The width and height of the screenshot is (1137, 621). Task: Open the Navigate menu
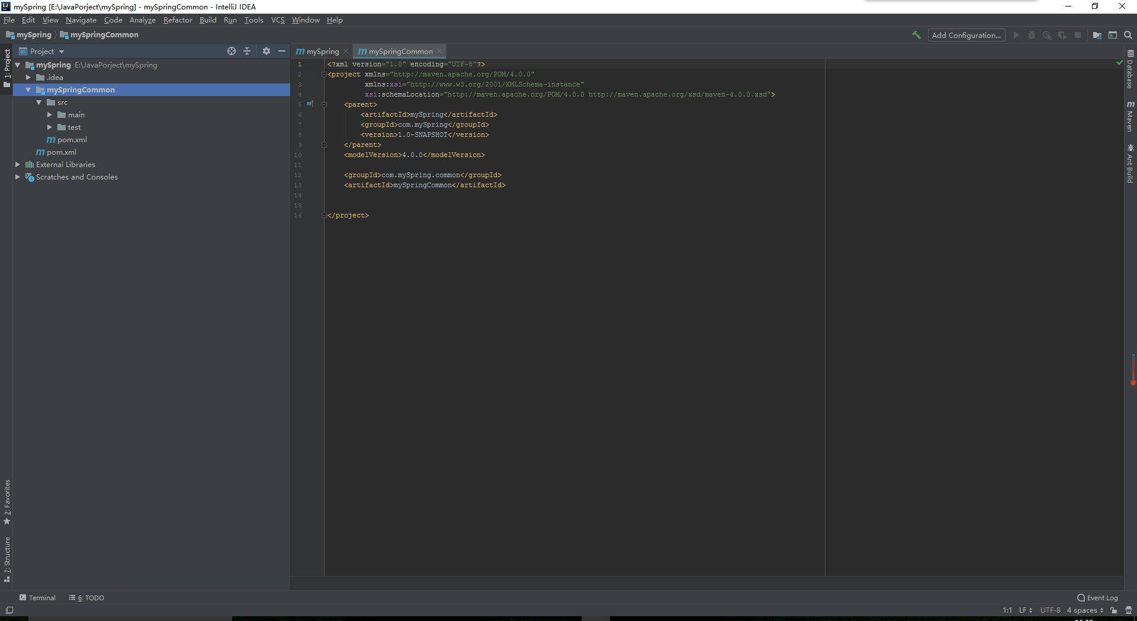[81, 20]
